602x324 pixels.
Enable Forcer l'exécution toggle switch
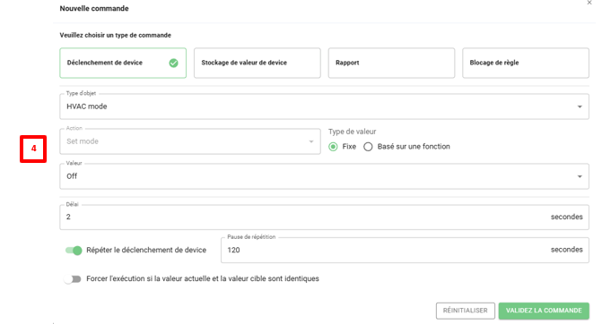[x=73, y=279]
